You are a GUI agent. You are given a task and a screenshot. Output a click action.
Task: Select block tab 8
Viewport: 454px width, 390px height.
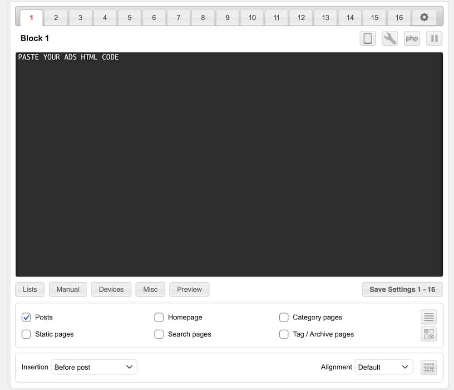(x=203, y=18)
